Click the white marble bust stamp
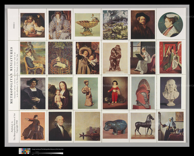 click(171, 93)
